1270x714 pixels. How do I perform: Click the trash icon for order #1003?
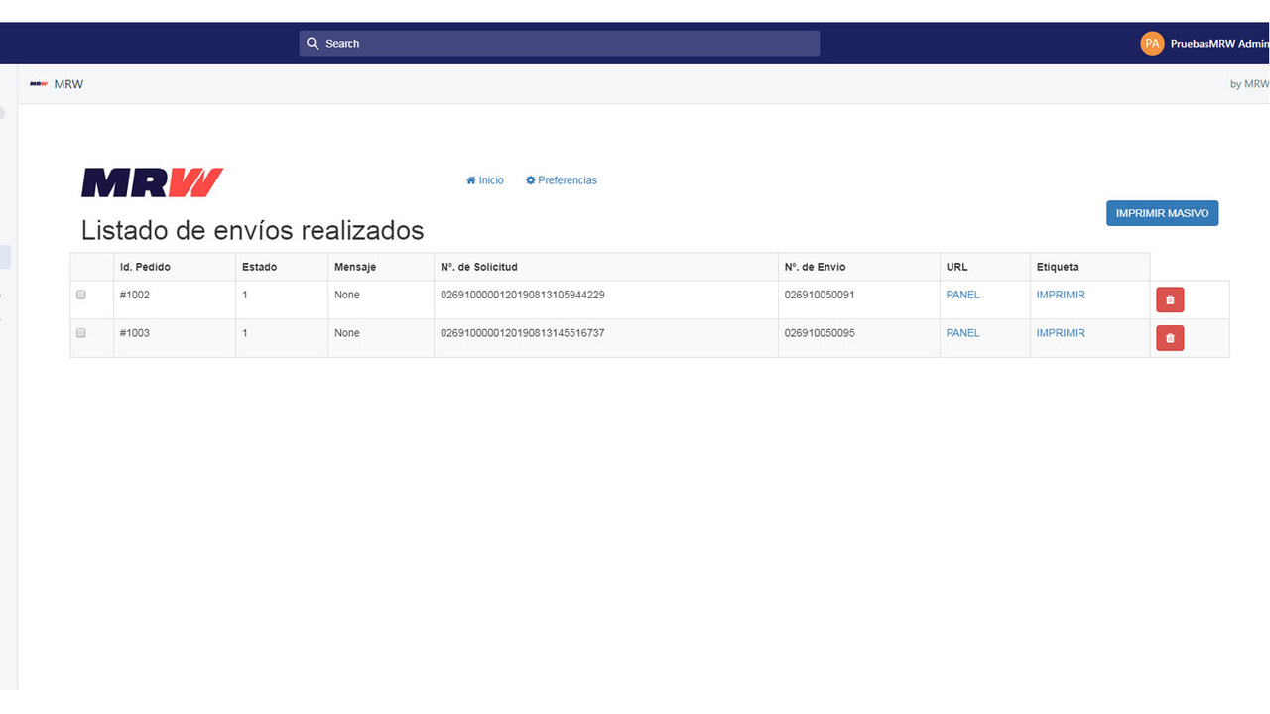(x=1170, y=337)
